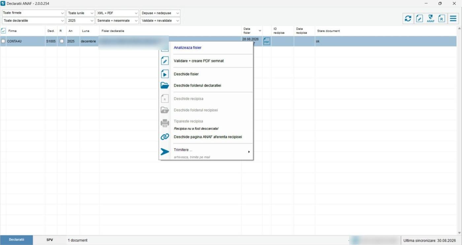This screenshot has width=462, height=245.
Task: Open the hamburger main menu icon
Action: pos(453,18)
